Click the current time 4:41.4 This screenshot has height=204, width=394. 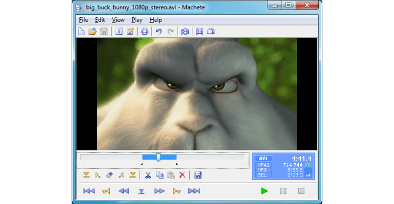[301, 159]
